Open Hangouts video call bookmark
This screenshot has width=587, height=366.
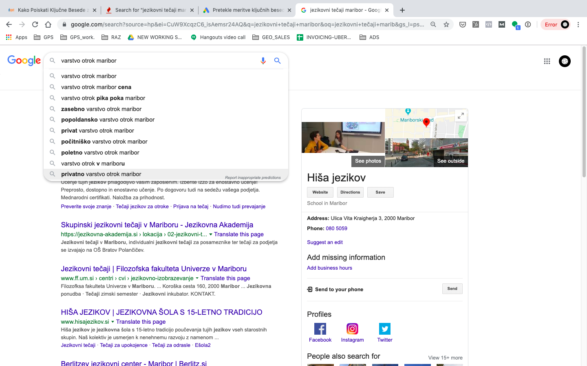[218, 37]
